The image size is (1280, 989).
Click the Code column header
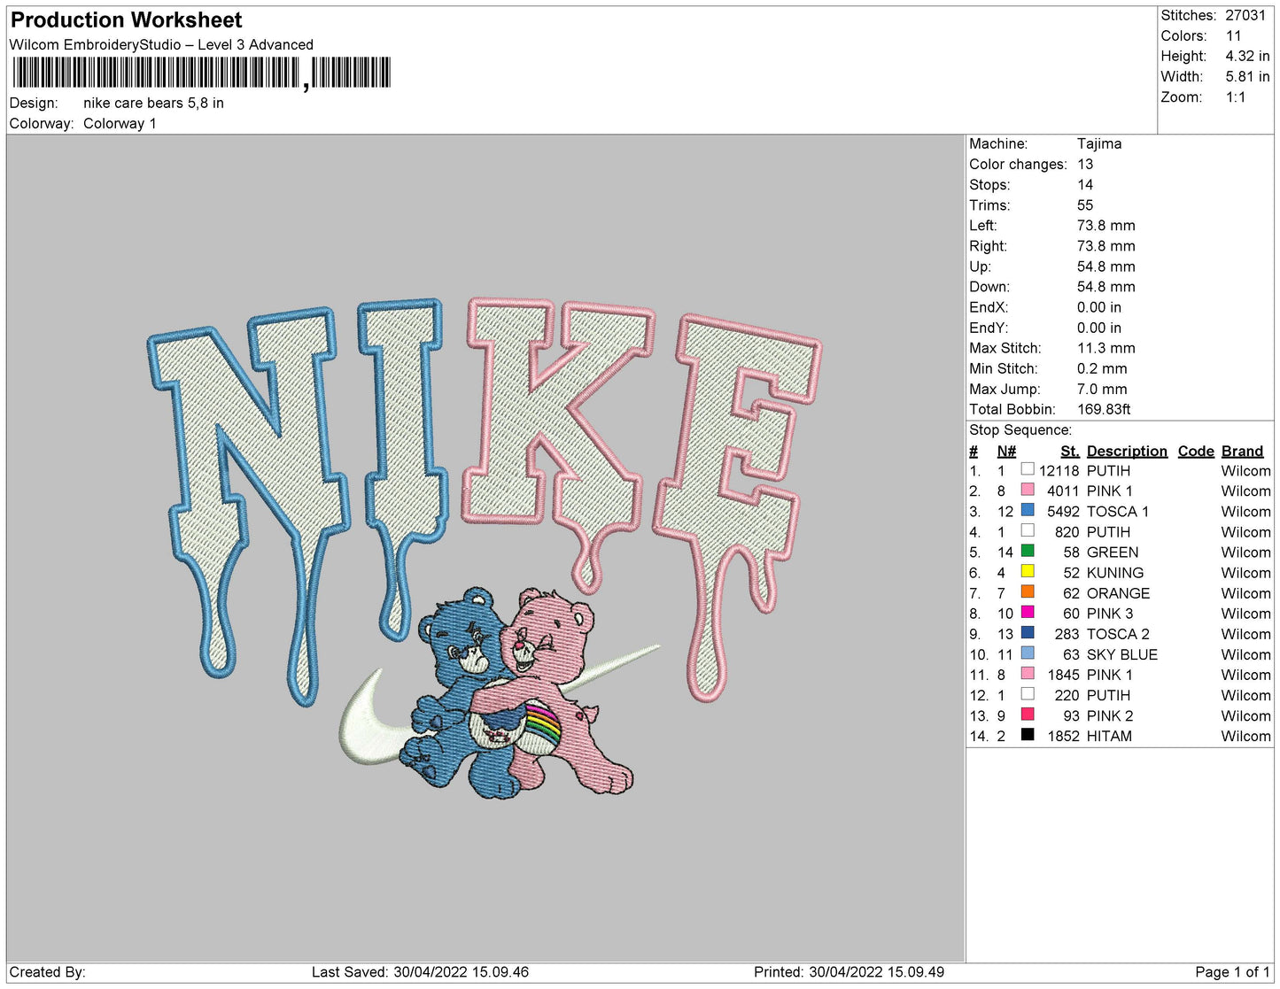coord(1195,452)
